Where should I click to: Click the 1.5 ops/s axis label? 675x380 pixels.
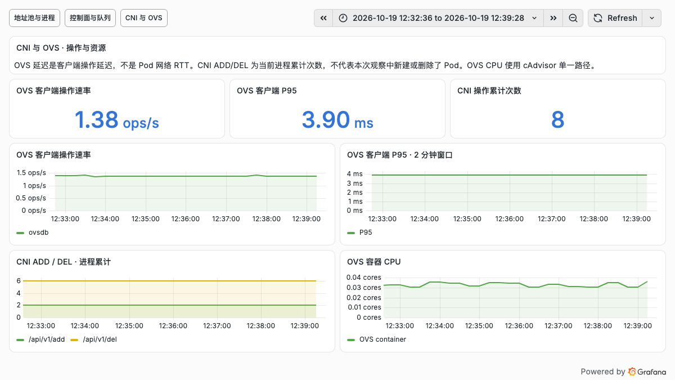point(31,173)
